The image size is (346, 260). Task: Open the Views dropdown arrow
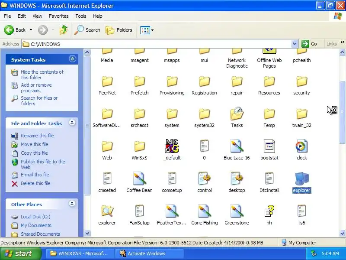[153, 30]
